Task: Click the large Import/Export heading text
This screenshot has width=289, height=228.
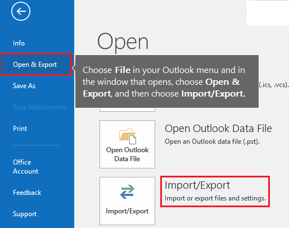Action: tap(197, 185)
